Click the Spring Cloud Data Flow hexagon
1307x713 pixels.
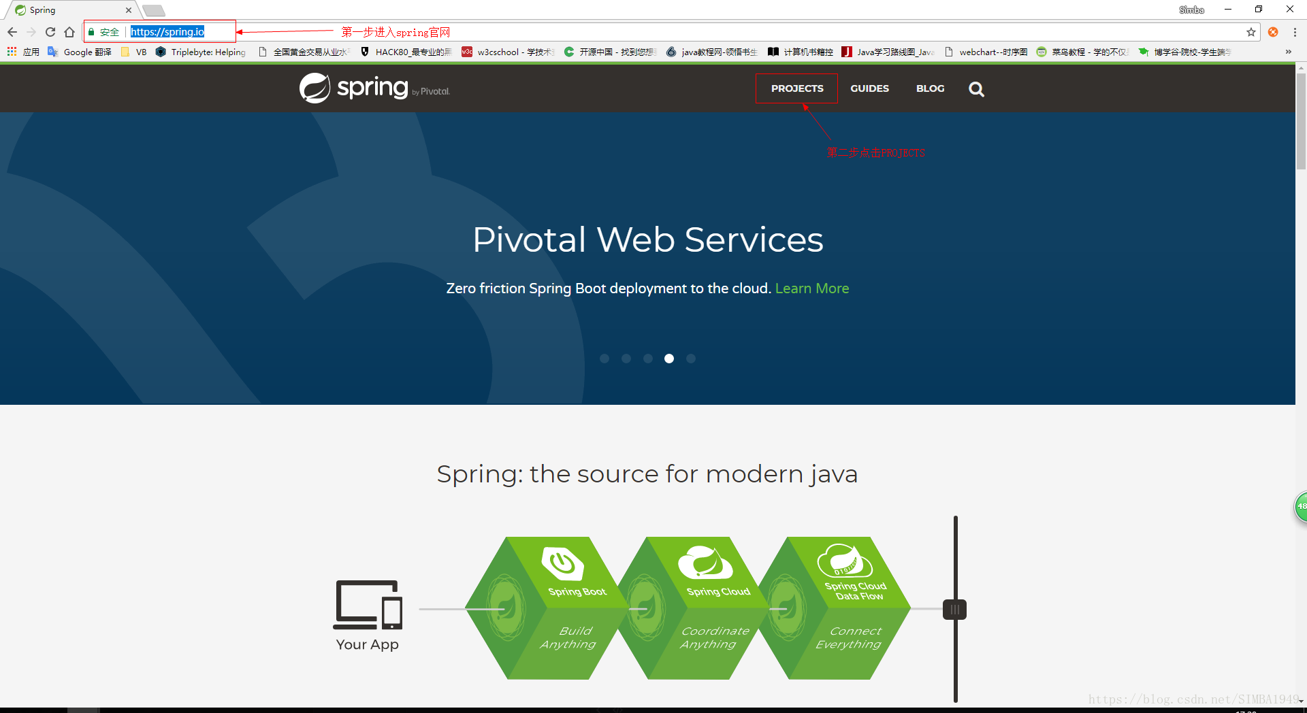(845, 560)
